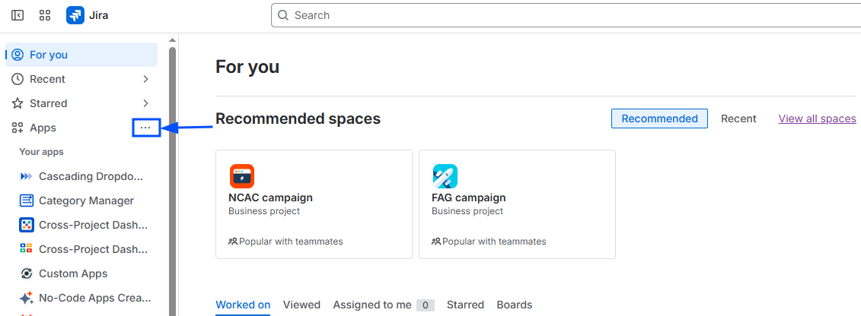The image size is (861, 316).
Task: Open the Apps more-actions ellipsis menu
Action: tap(145, 128)
